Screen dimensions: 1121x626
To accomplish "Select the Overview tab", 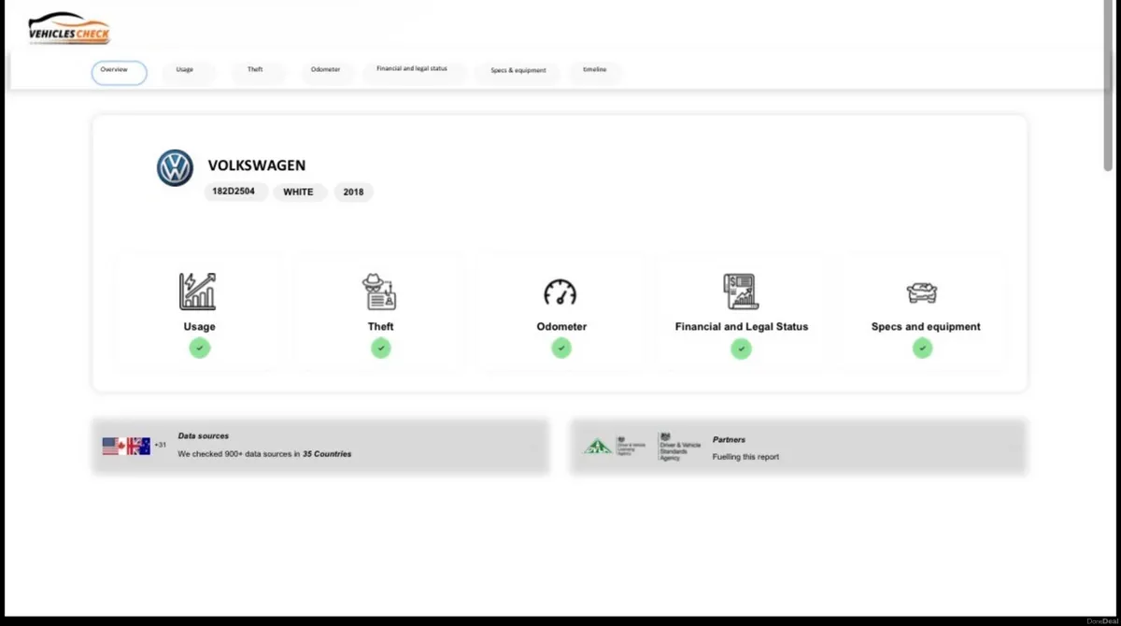I will pyautogui.click(x=119, y=73).
